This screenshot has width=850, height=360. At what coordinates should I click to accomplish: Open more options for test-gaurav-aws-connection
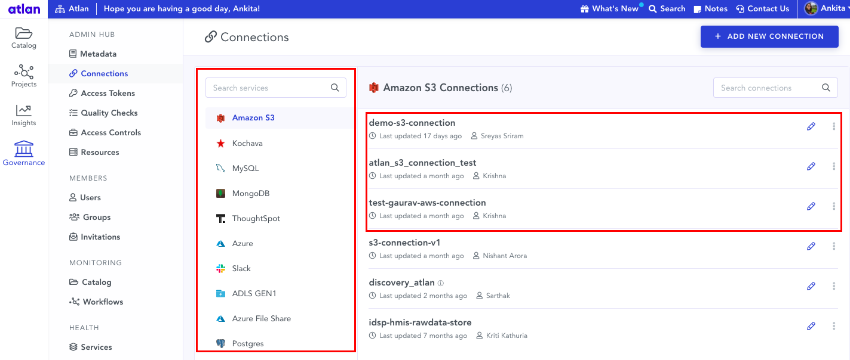pyautogui.click(x=834, y=206)
